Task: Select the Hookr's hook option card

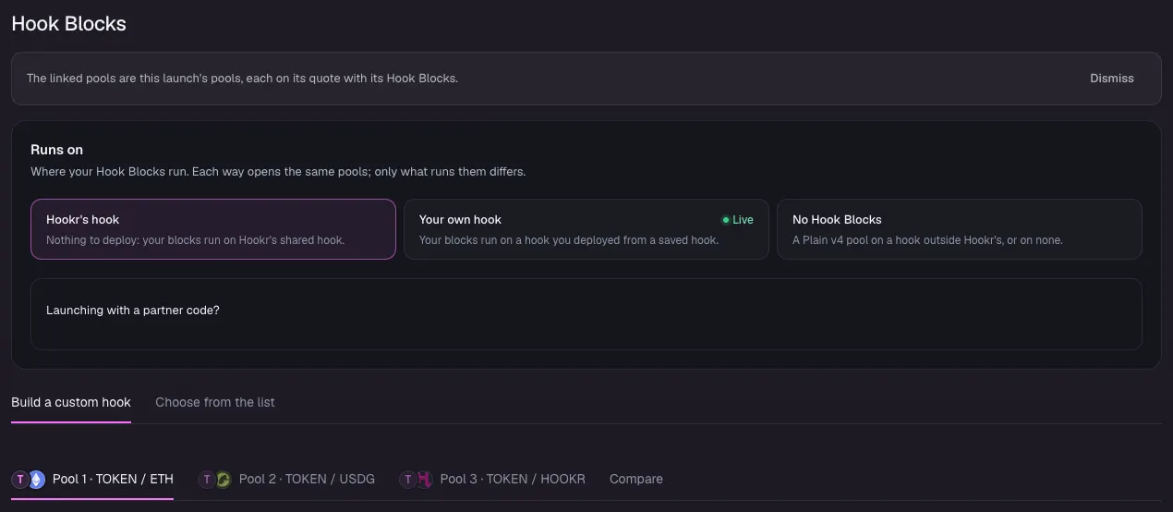Action: [x=213, y=229]
